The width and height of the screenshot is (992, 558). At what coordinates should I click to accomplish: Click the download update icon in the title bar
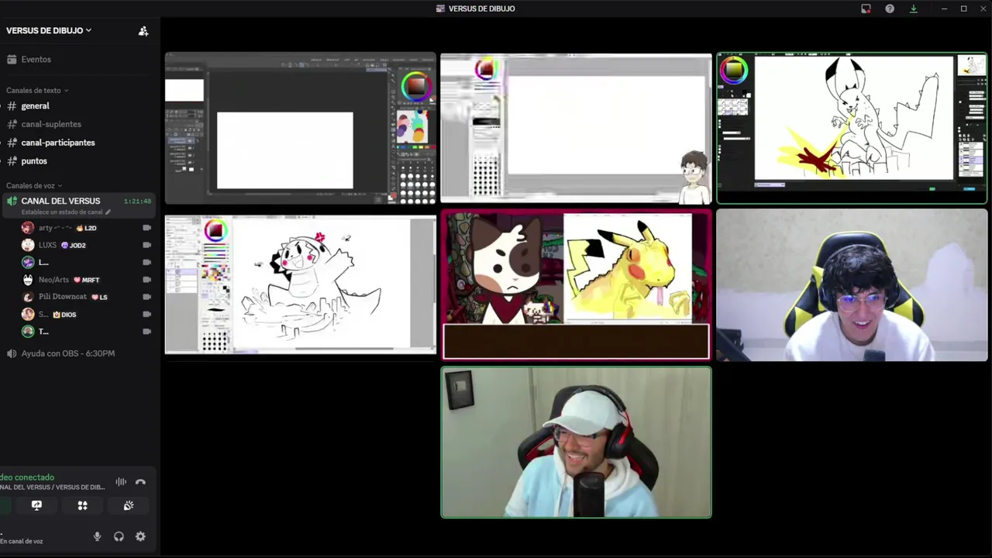[914, 9]
